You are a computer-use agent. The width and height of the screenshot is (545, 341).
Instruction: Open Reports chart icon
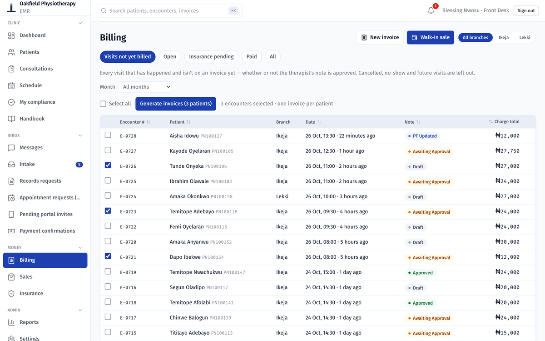coord(11,322)
